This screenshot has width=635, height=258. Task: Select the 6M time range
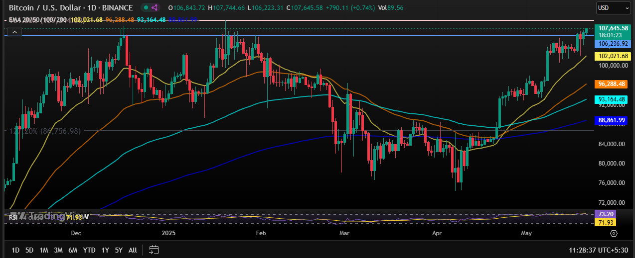[x=73, y=250]
